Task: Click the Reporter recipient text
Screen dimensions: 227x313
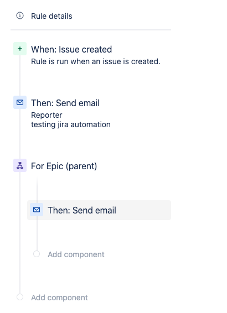Action: tap(47, 115)
